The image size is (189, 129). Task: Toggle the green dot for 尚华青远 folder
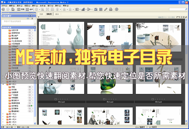pyautogui.click(x=31, y=106)
